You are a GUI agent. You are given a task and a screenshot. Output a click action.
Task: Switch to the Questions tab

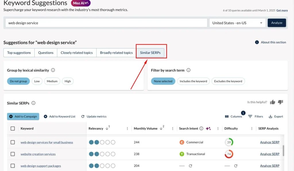click(x=46, y=52)
